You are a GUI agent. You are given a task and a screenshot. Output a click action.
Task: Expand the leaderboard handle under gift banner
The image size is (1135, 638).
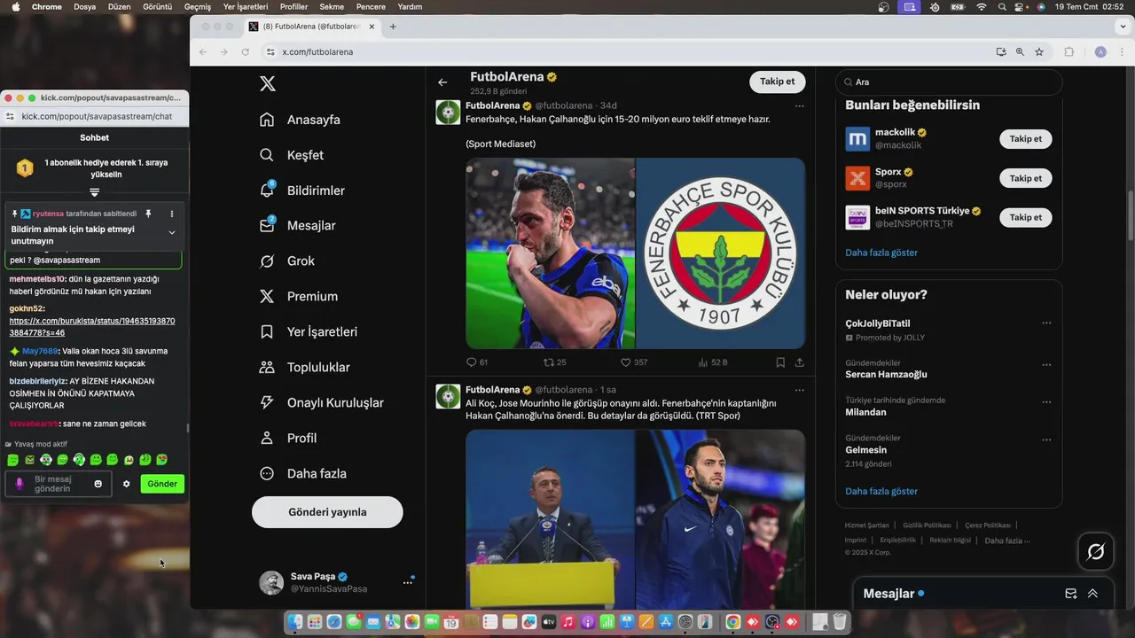tap(95, 192)
